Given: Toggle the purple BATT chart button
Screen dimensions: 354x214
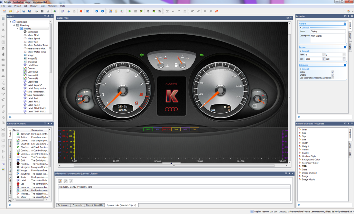Looking at the screenshot, I should (185, 129).
